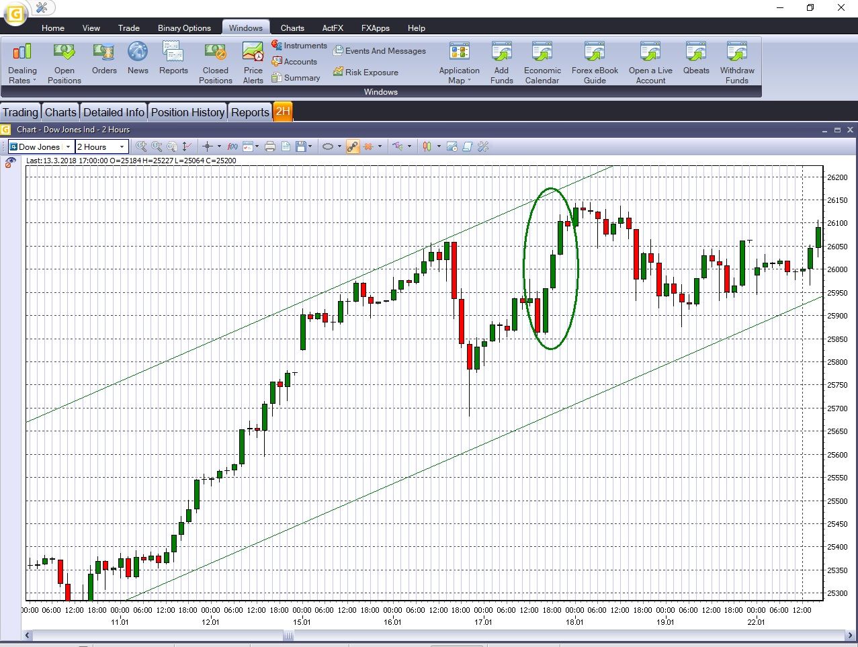Image resolution: width=858 pixels, height=647 pixels.
Task: Click the chart horizontal scrollbar thumb
Action: pos(288,635)
